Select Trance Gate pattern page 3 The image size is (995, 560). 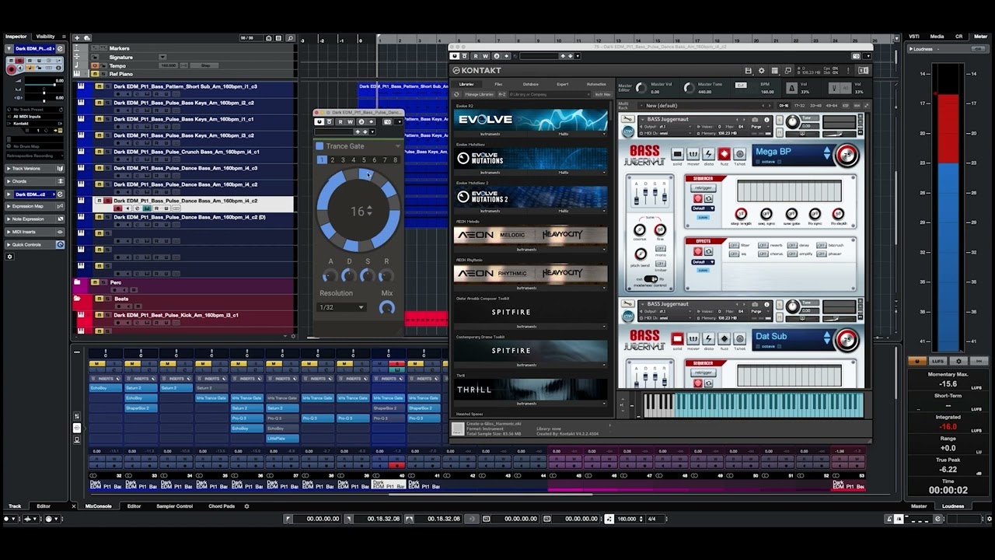pos(343,160)
